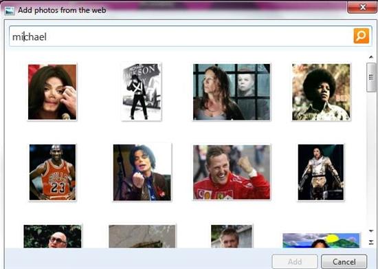
Task: Select the black-and-white dancer poster thumbnail
Action: [x=142, y=92]
